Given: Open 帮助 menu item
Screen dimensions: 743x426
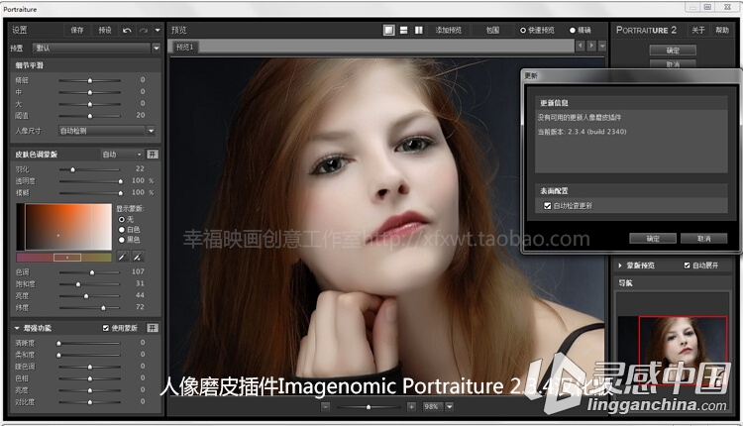Looking at the screenshot, I should (x=722, y=31).
